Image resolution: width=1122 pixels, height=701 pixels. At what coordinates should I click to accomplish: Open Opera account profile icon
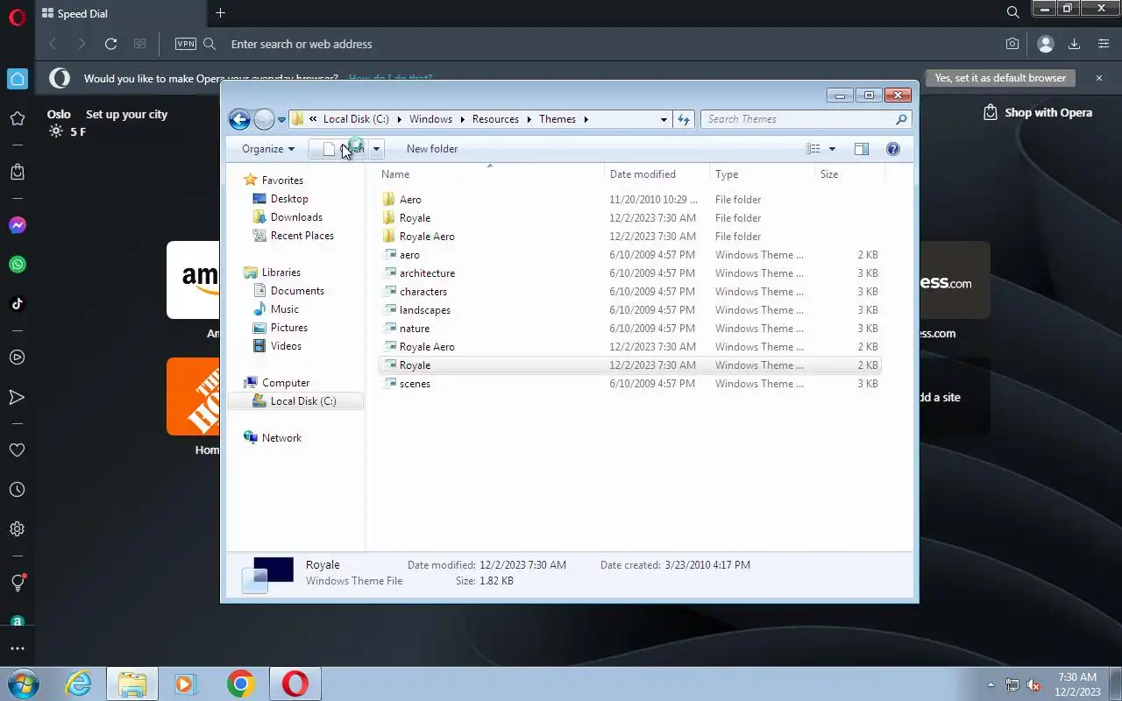point(1045,44)
